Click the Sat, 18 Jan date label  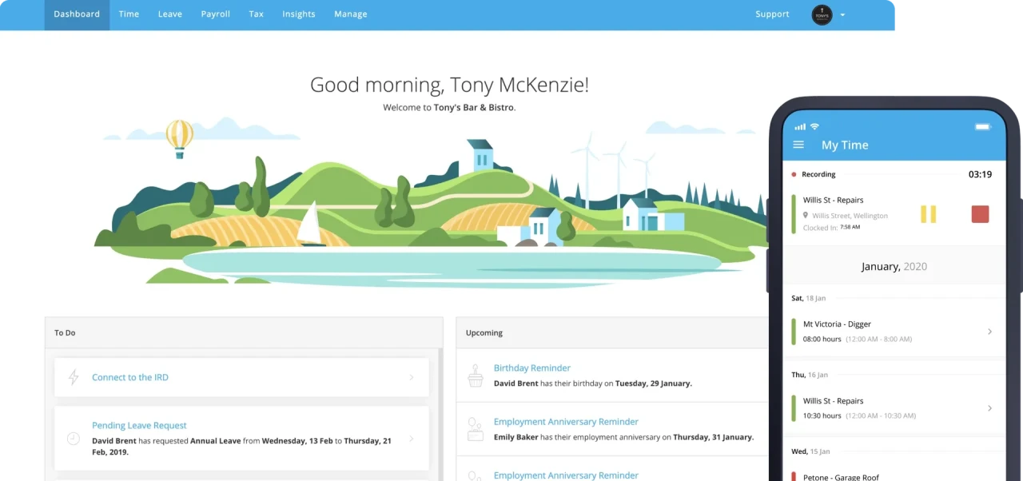(808, 298)
